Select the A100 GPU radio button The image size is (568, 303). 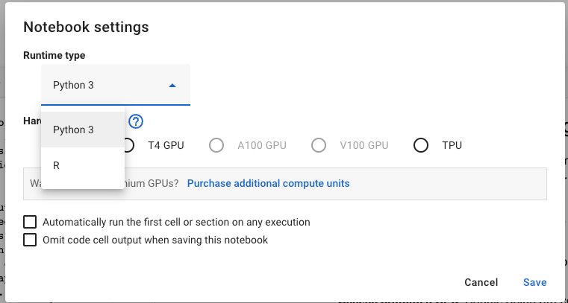point(216,145)
